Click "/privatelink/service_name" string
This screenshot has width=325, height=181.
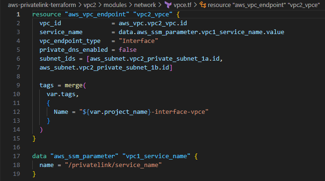coord(113,165)
